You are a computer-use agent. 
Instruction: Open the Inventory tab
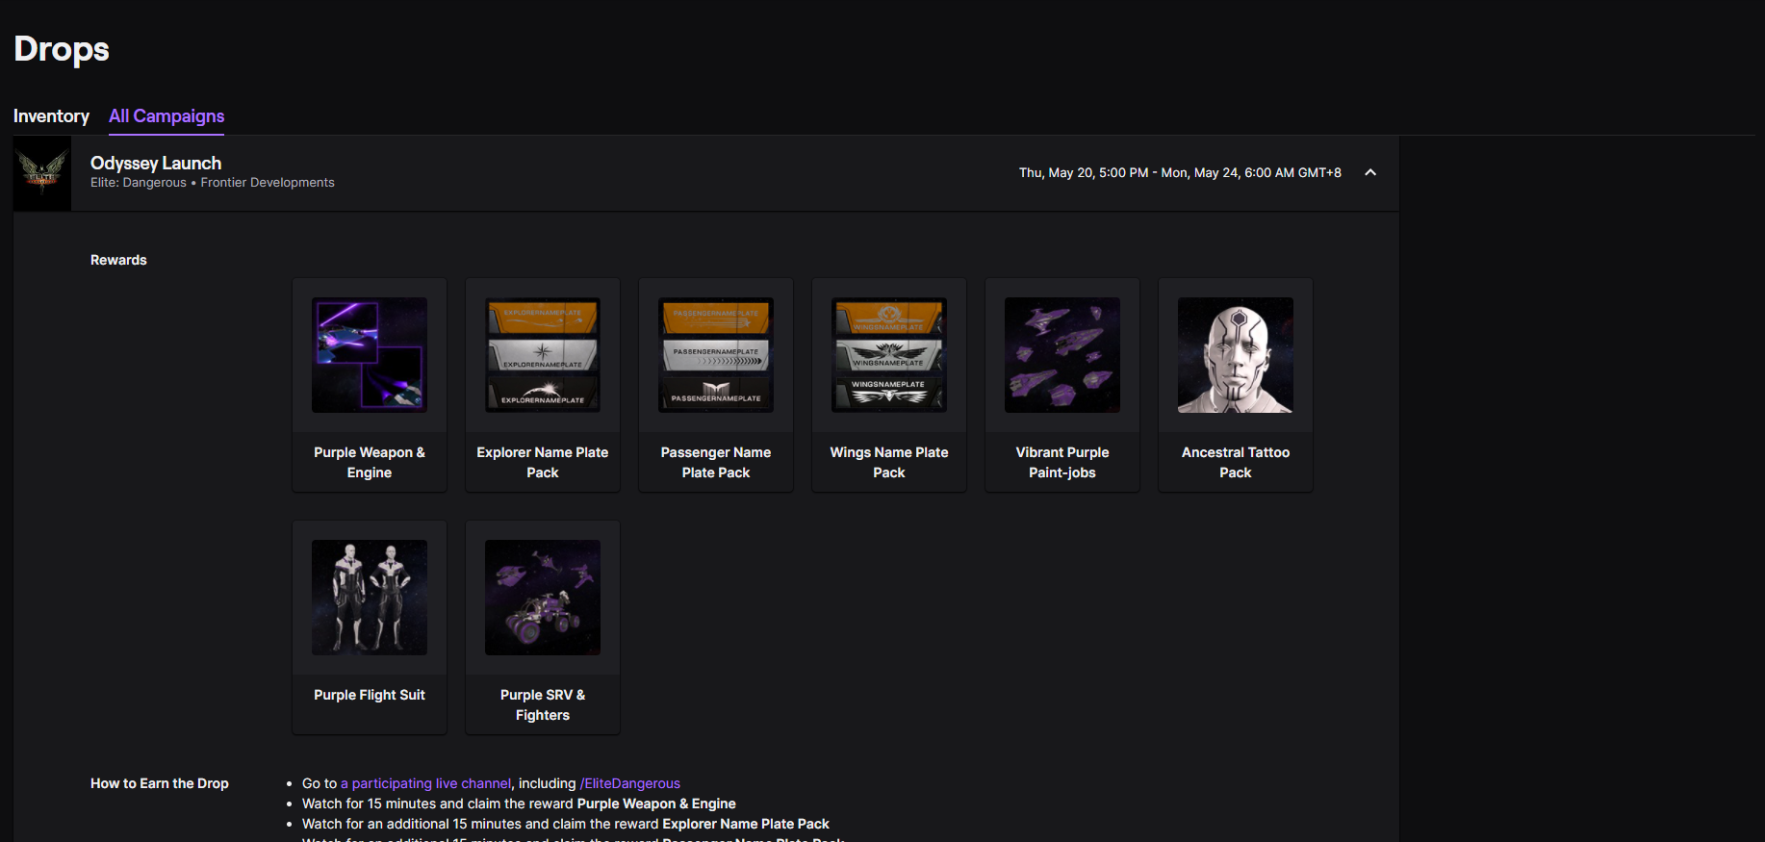pyautogui.click(x=51, y=116)
